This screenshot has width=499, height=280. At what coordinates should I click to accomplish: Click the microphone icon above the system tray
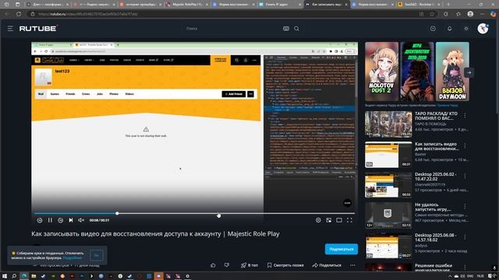tap(494, 268)
